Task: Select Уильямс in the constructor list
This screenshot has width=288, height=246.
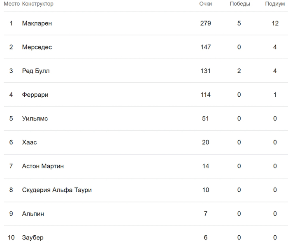Action: click(35, 119)
